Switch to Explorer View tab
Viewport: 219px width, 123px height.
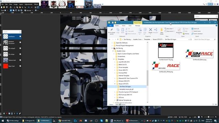coord(130,26)
